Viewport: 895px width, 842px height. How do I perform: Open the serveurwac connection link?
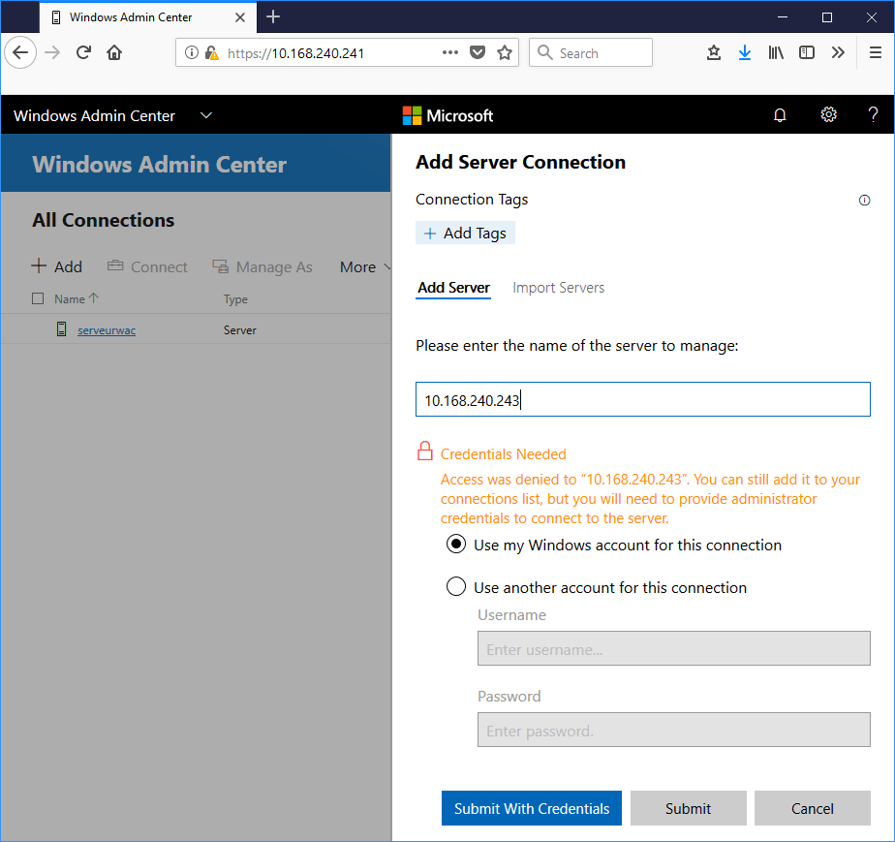pos(107,330)
